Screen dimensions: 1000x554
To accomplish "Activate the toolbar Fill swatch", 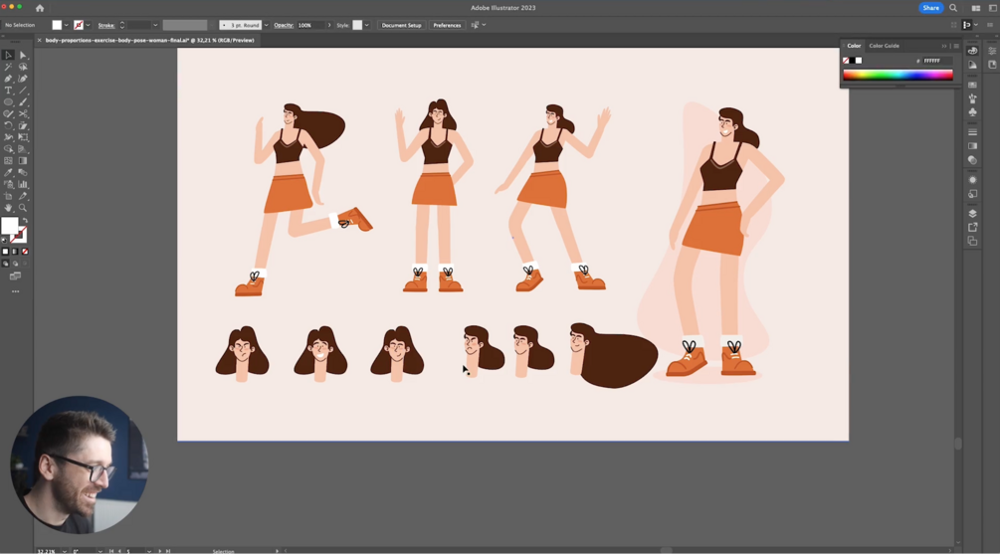I will pyautogui.click(x=10, y=226).
